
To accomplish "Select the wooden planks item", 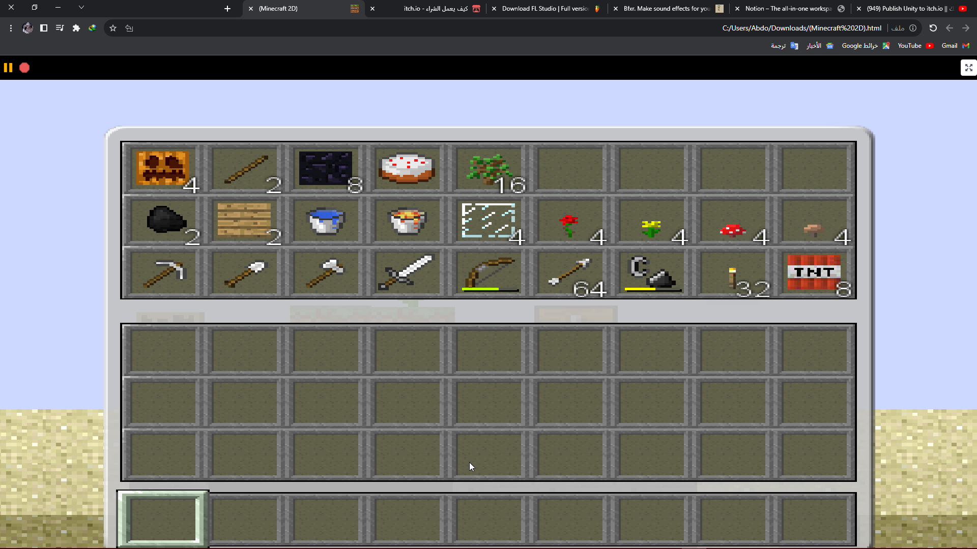I will pos(244,220).
